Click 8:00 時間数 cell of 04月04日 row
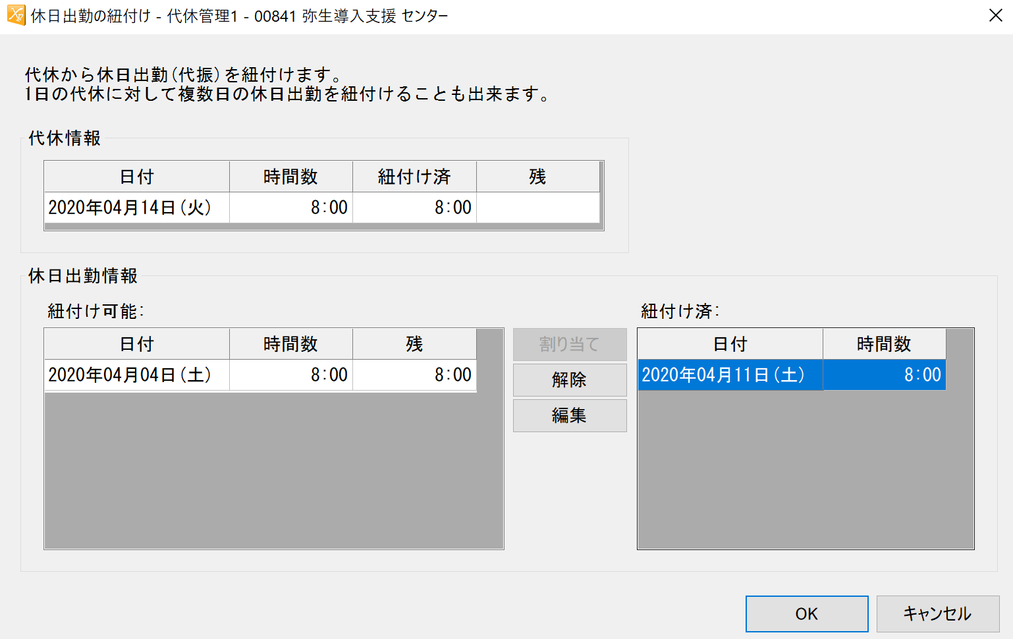1013x639 pixels. (291, 375)
